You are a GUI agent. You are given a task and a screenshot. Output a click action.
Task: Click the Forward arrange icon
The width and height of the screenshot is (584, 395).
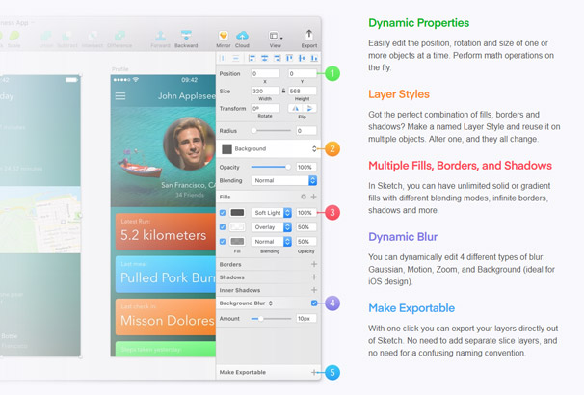click(x=161, y=38)
